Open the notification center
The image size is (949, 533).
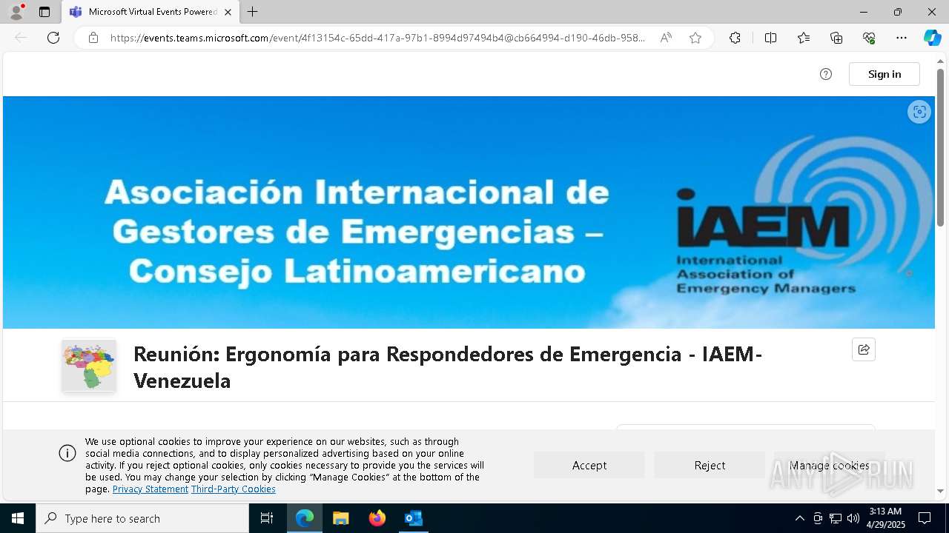point(925,518)
